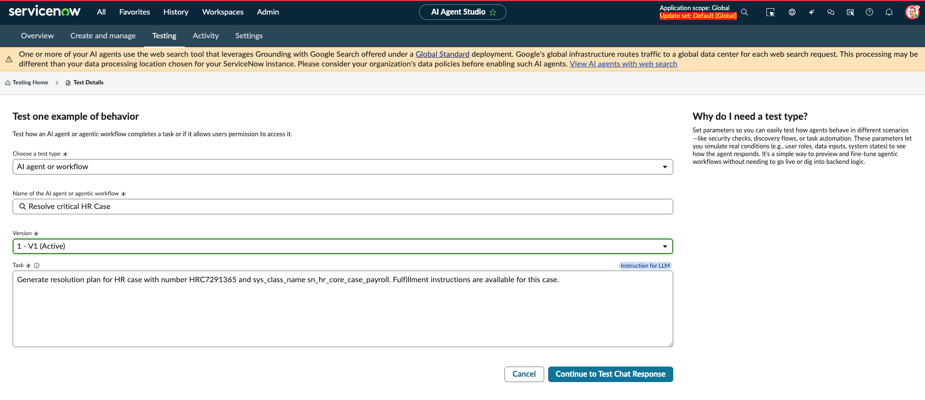Open the sparkle AI assistant icon
This screenshot has width=925, height=400.
[x=811, y=12]
